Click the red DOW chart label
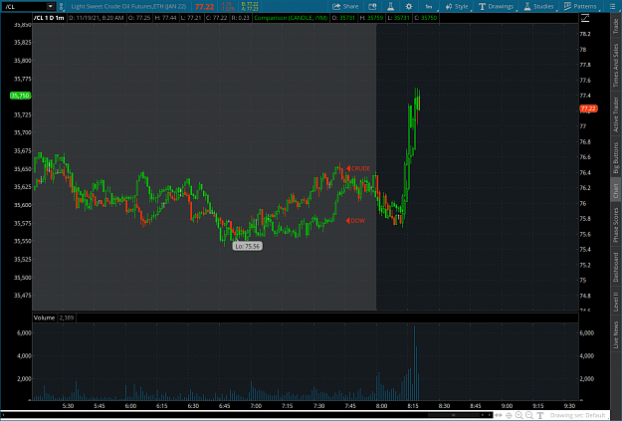Viewport: 622px width, 421px height. [x=355, y=221]
